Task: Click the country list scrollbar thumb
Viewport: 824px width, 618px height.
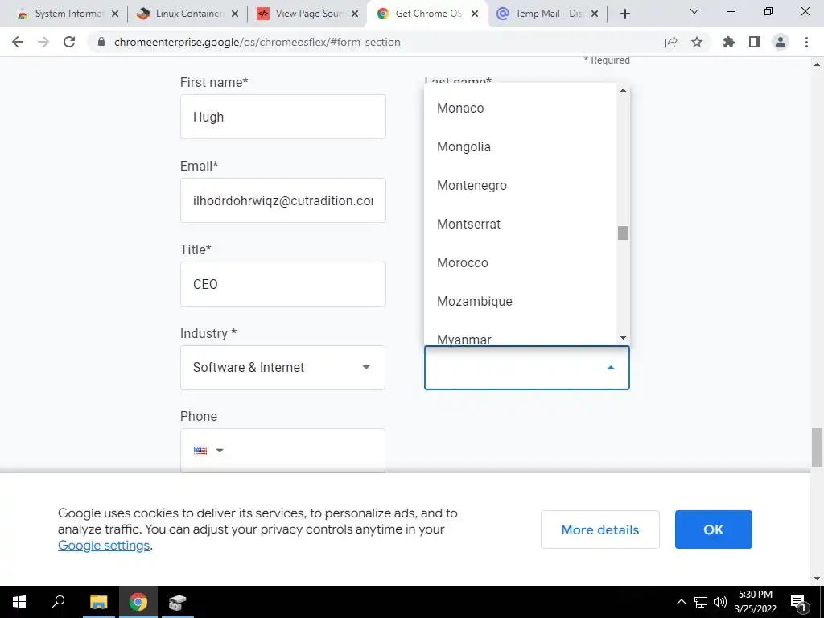Action: point(623,233)
